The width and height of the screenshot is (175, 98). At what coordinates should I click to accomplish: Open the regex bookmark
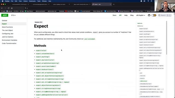pos(77,11)
